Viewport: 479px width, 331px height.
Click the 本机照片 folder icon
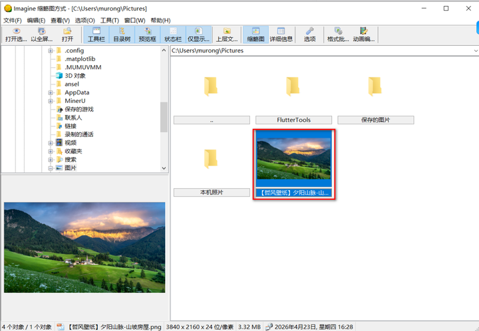211,159
